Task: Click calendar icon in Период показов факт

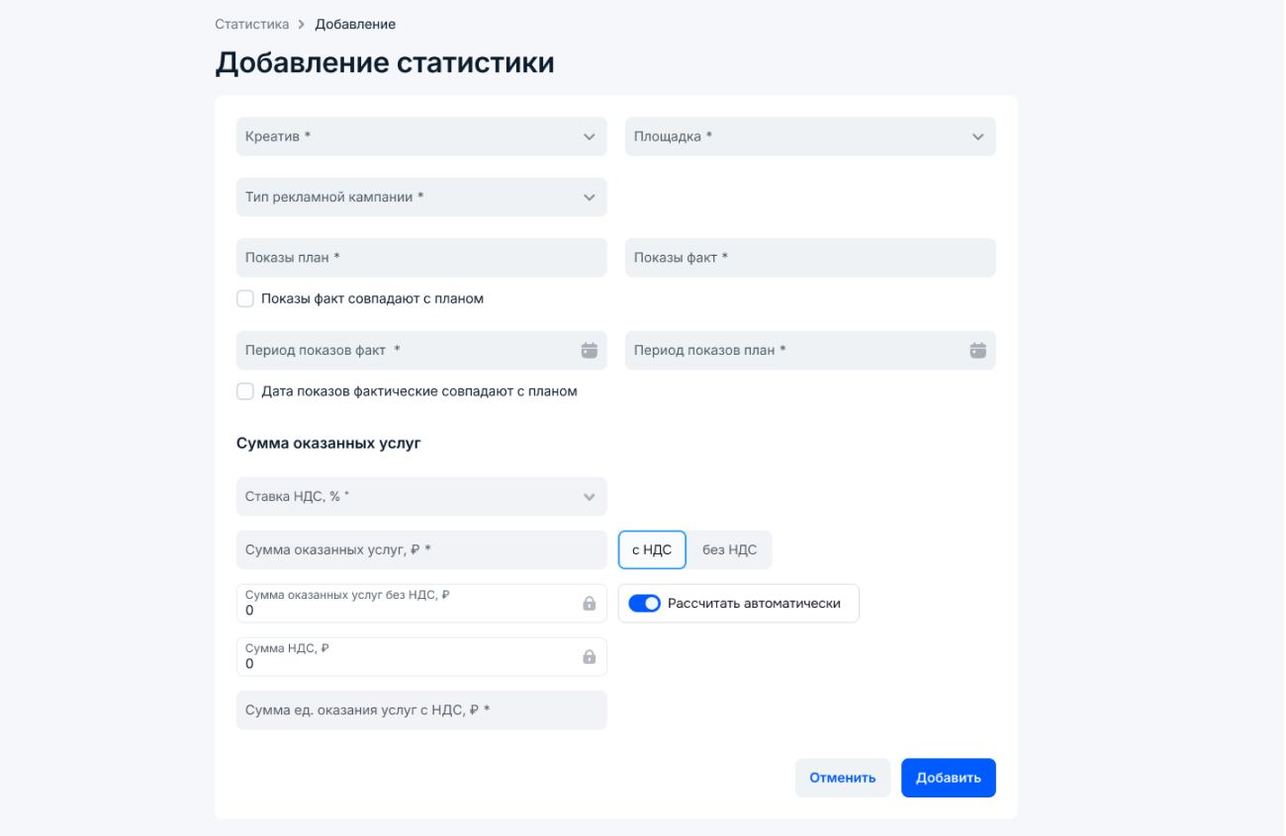Action: [x=590, y=350]
